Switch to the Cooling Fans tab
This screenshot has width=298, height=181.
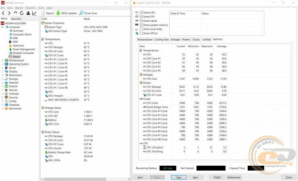[161, 39]
